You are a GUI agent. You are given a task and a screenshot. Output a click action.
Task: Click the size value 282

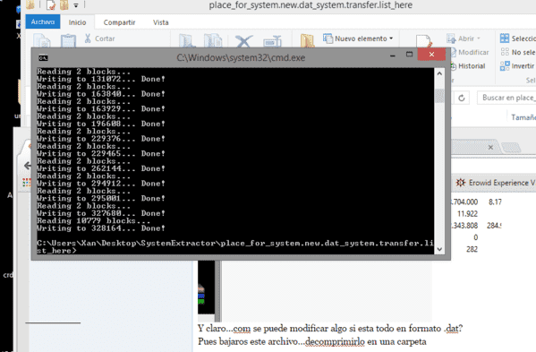pos(472,249)
